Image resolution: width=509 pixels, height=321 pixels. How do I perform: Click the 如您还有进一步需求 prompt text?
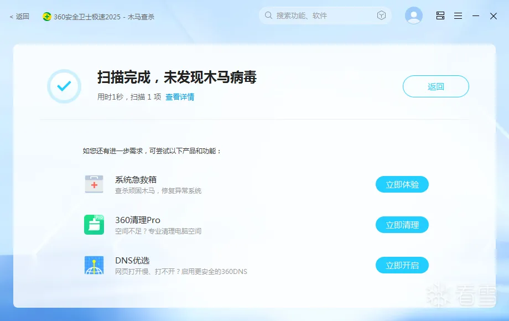[x=152, y=151]
